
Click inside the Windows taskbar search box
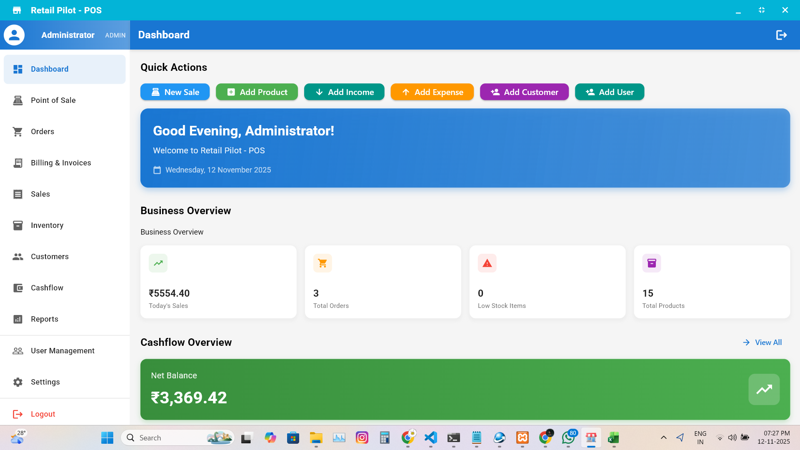tap(175, 437)
